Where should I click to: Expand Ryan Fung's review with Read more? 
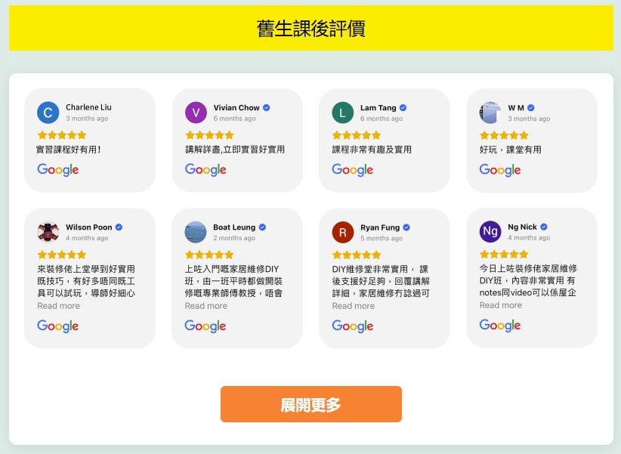pyautogui.click(x=353, y=306)
